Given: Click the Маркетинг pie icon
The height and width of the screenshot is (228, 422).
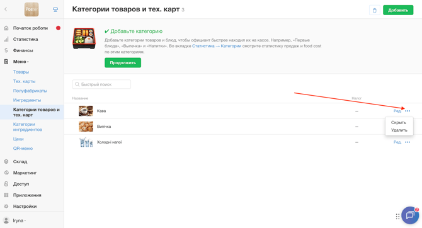Looking at the screenshot, I should pyautogui.click(x=6, y=173).
